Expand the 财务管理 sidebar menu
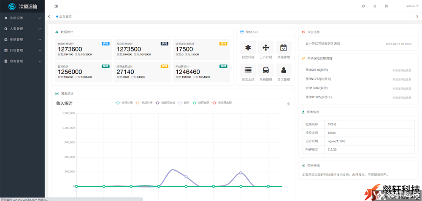 pos(22,61)
